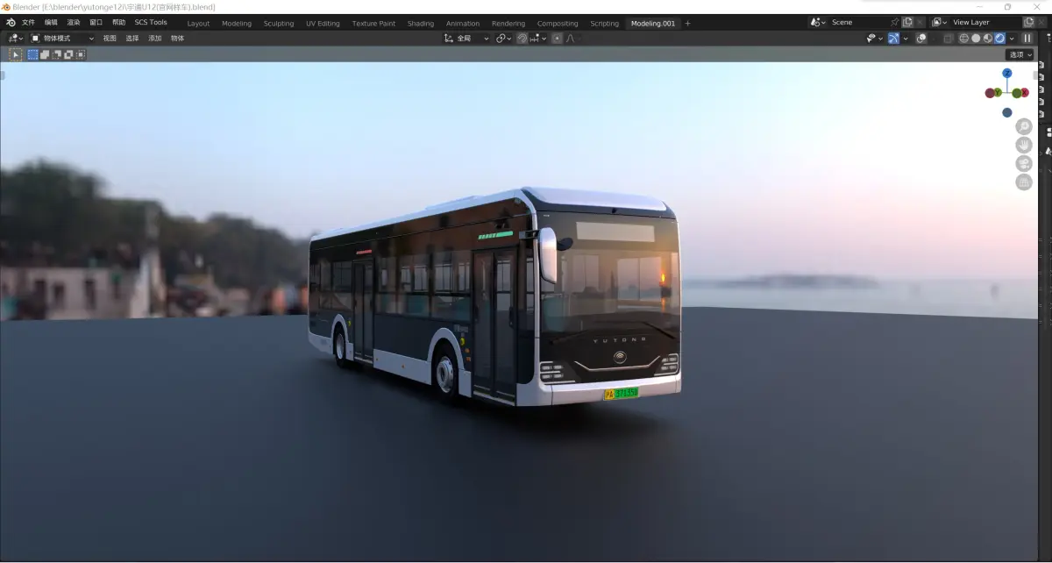The height and width of the screenshot is (563, 1052).
Task: Add a new view layer icon
Action: (x=1029, y=22)
